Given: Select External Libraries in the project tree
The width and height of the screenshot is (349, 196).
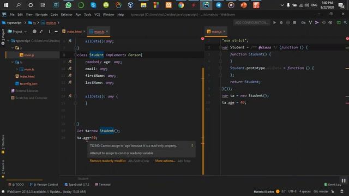Looking at the screenshot, I should click(25, 91).
